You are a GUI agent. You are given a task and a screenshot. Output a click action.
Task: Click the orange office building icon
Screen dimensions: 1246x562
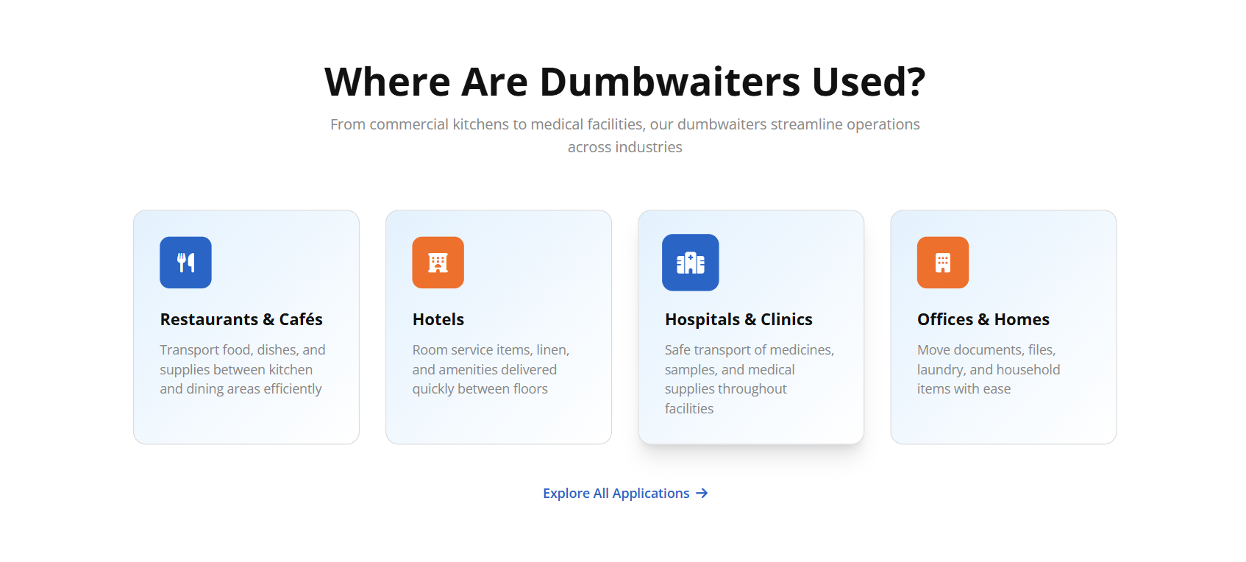[x=942, y=263]
